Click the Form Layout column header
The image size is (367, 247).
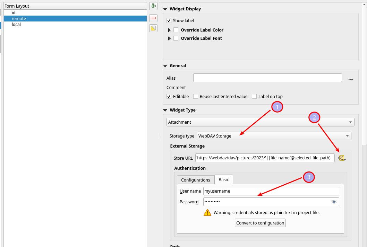pyautogui.click(x=75, y=6)
